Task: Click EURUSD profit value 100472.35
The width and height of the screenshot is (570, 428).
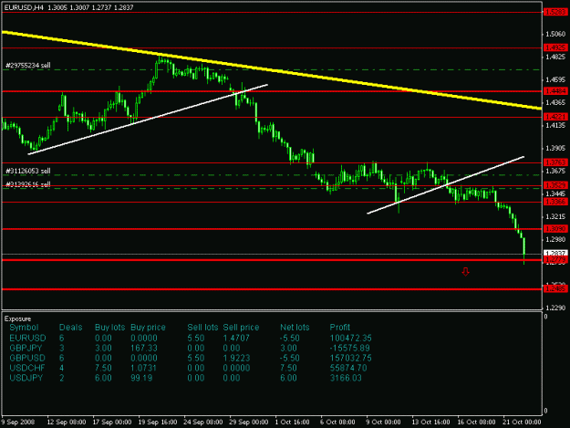Action: coord(351,339)
